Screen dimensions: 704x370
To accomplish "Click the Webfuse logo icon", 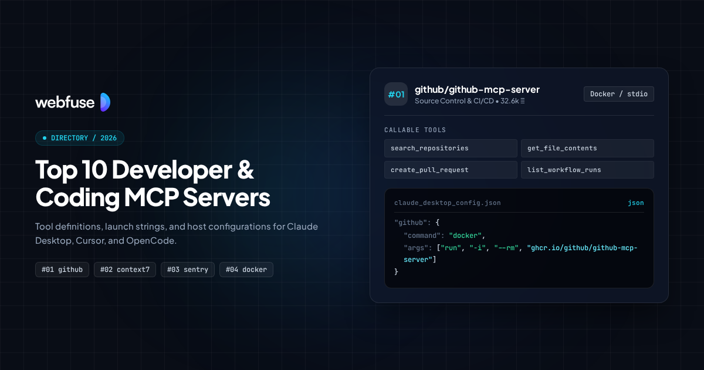I will click(x=105, y=102).
